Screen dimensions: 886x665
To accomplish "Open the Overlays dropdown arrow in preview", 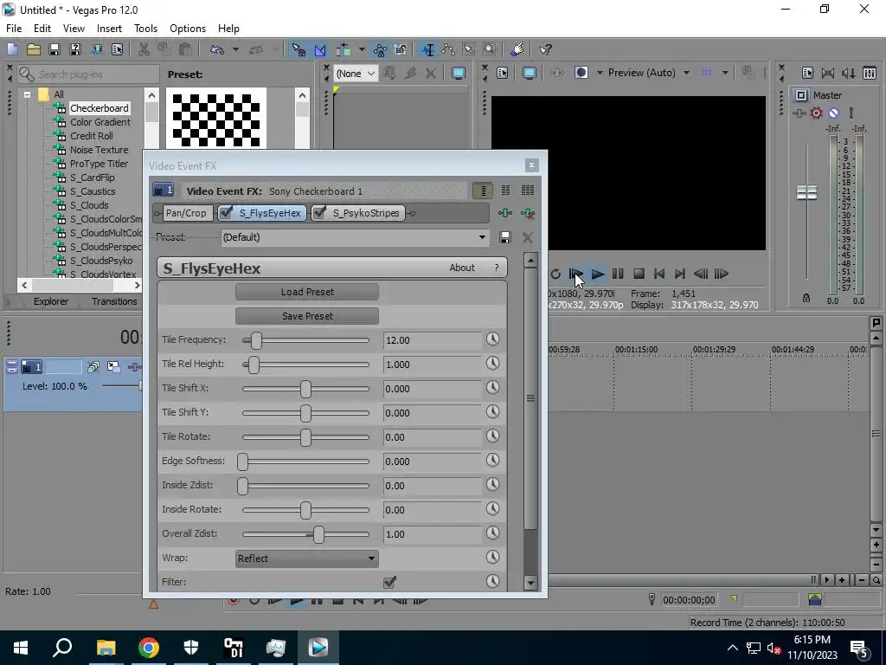I will pos(725,73).
